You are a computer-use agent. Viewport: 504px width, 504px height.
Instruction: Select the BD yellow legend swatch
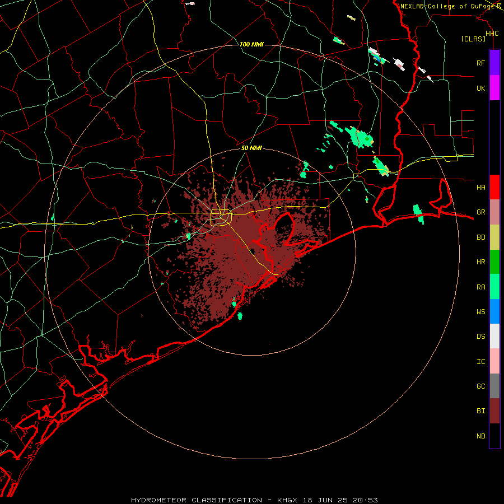[494, 237]
